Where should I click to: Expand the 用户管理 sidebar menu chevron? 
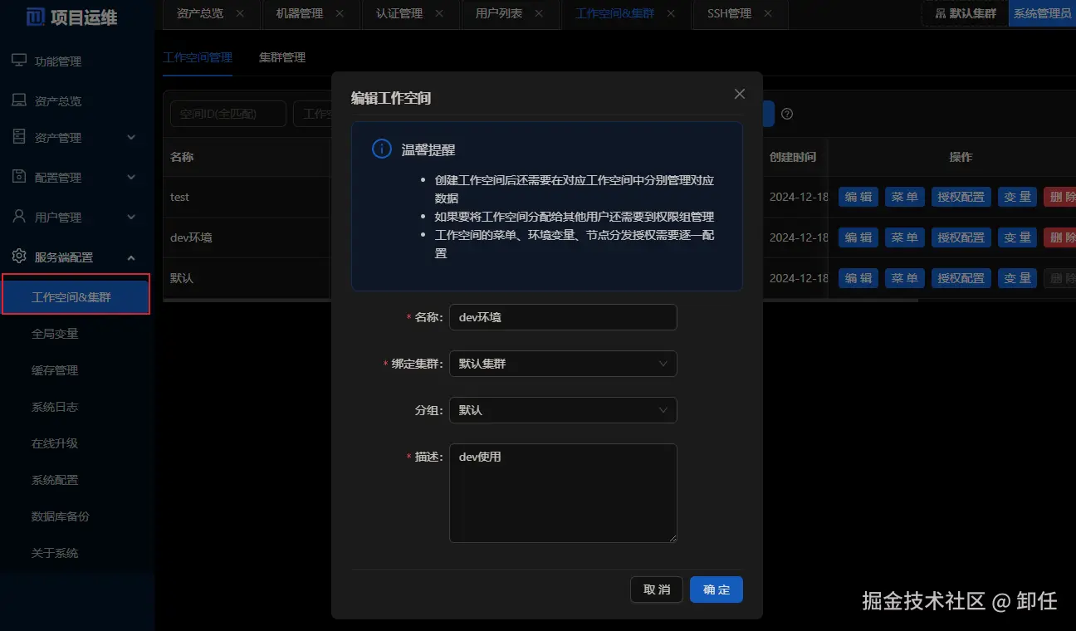131,218
